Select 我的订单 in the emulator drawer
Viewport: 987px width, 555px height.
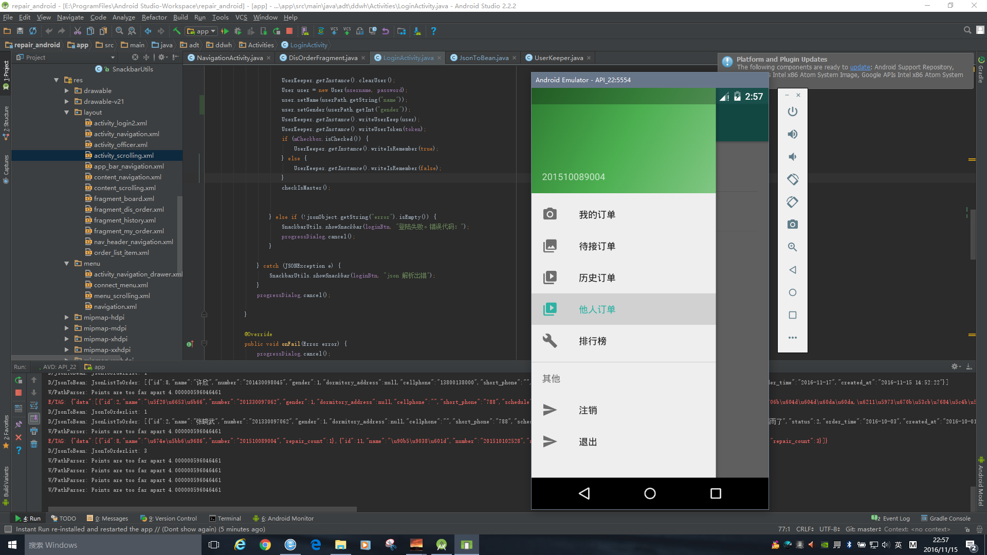623,214
